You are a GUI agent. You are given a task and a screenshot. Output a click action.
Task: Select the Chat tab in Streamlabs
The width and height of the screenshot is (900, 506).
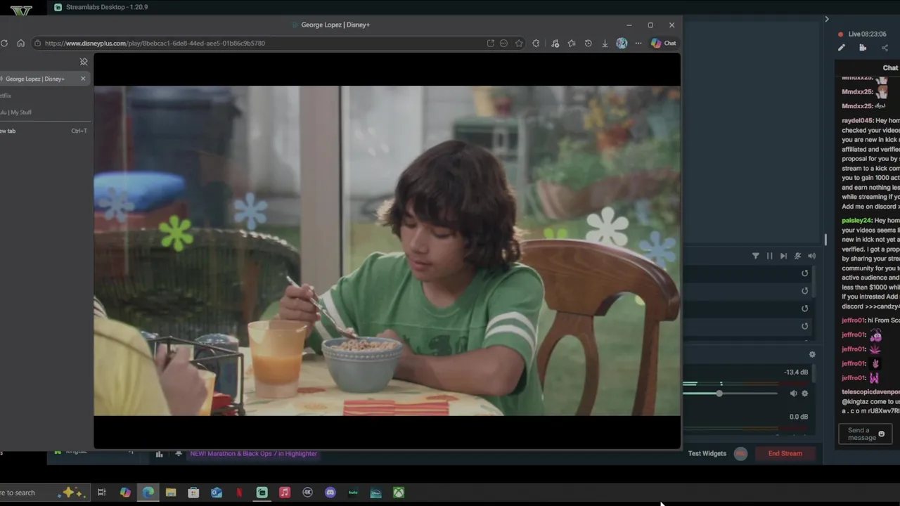coord(890,68)
